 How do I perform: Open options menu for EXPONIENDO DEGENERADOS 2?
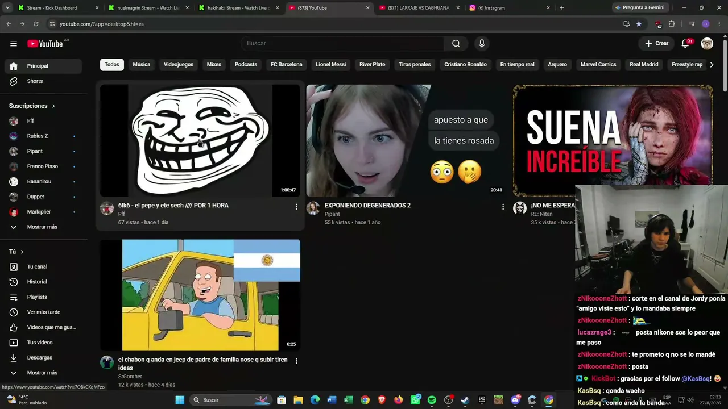[503, 207]
